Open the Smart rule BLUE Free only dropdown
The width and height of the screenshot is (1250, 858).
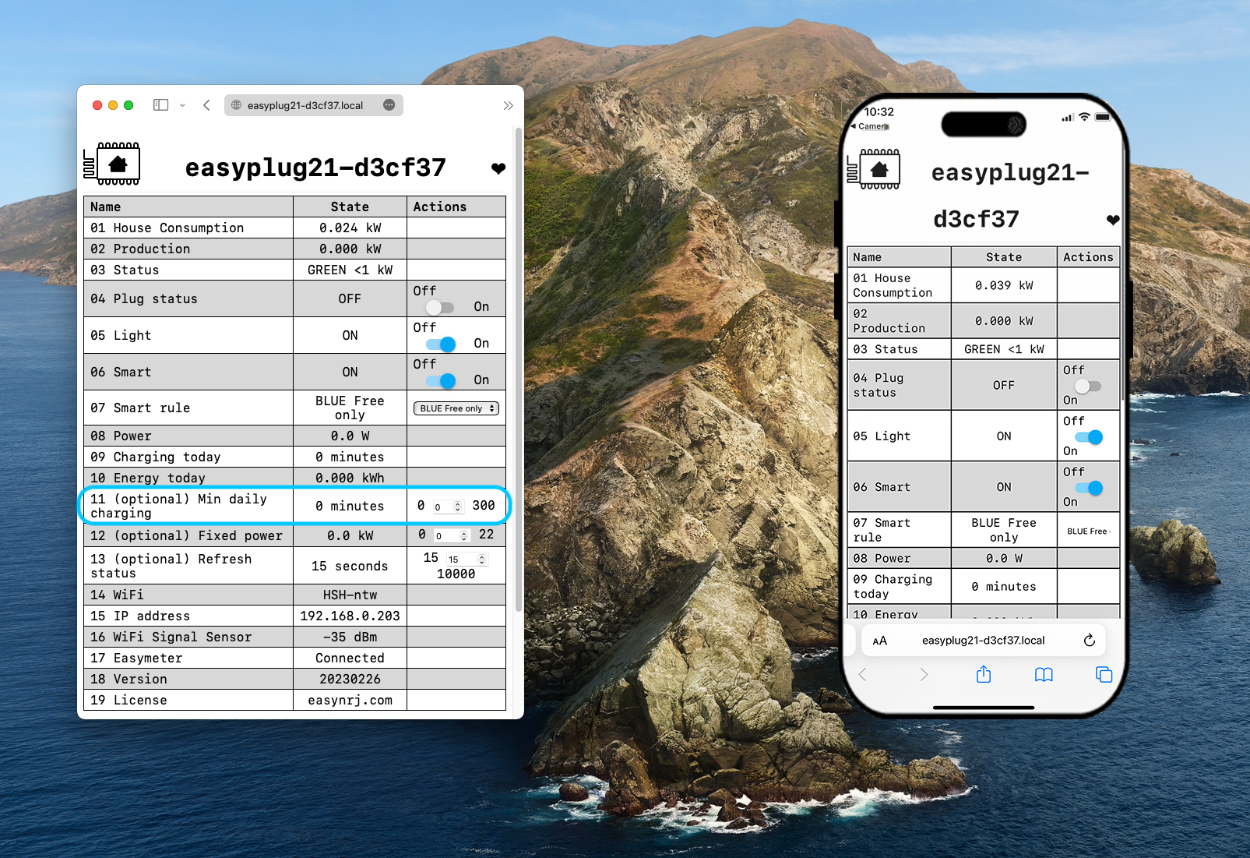pos(456,408)
